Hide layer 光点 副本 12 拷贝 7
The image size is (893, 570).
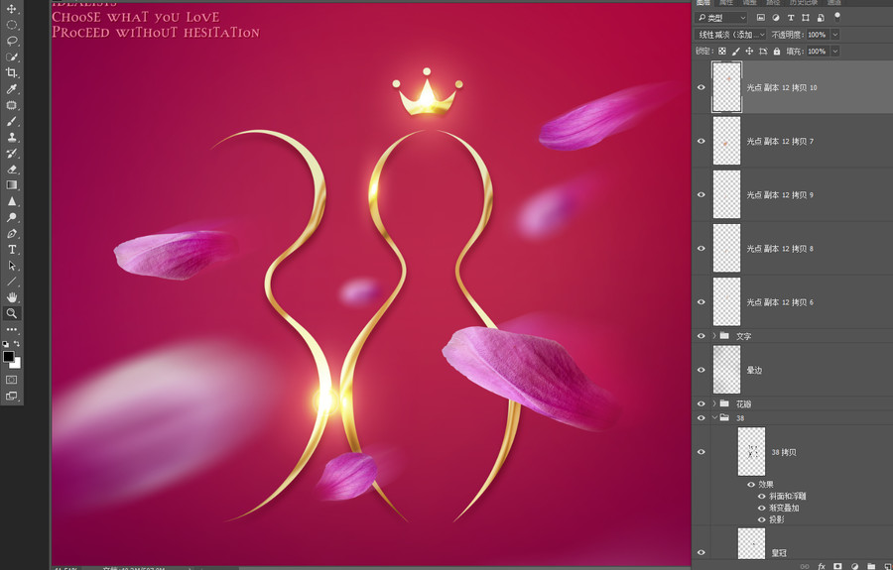coord(702,141)
